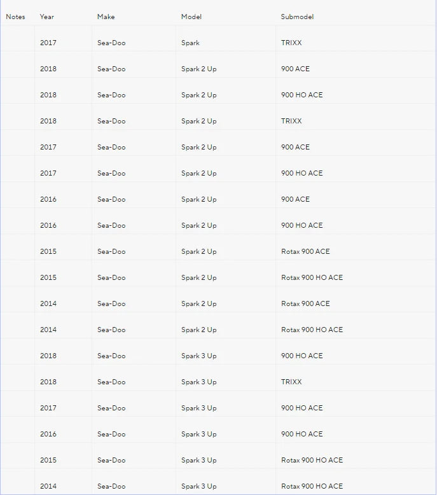This screenshot has width=437, height=495.
Task: Click 2018 Spark 3 Up 900 HO ACE submodel
Action: pyautogui.click(x=302, y=356)
